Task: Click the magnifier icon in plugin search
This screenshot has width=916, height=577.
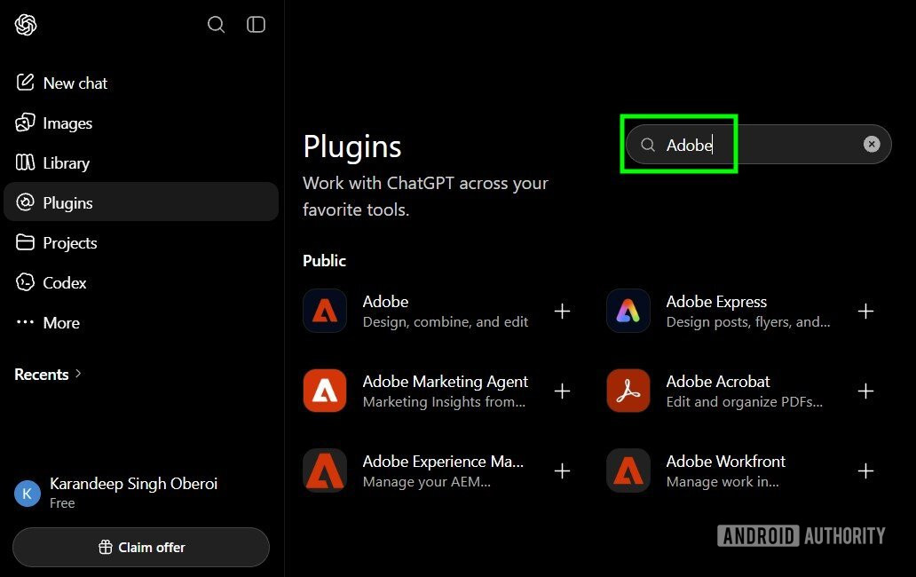Action: (x=648, y=144)
